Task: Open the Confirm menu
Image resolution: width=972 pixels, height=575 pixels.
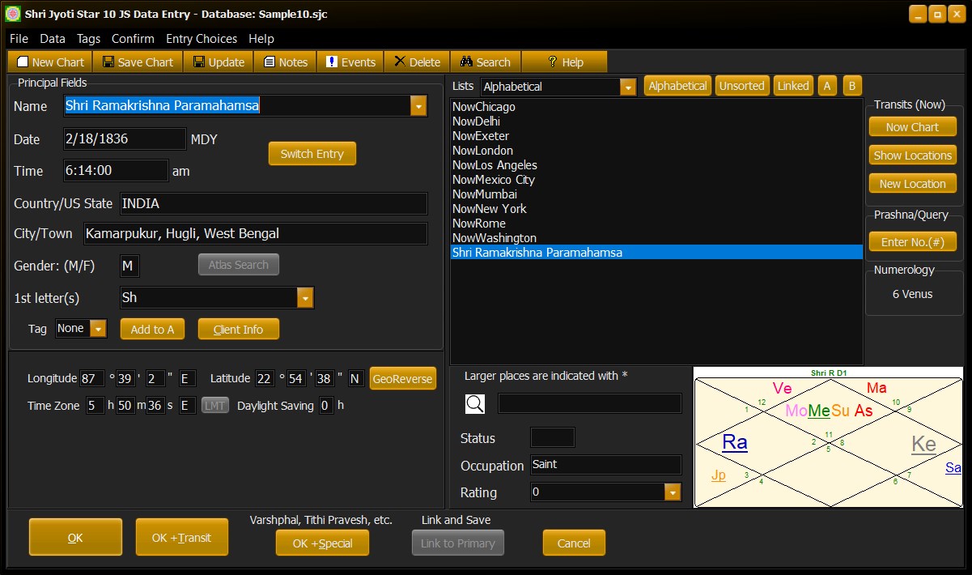Action: coord(133,38)
